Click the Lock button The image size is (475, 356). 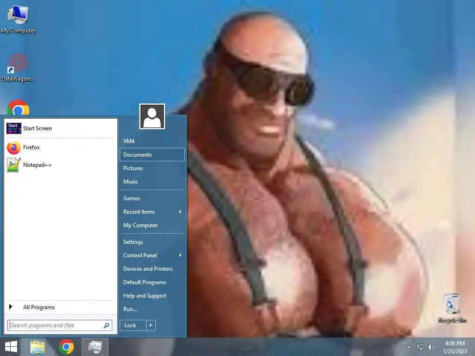coord(133,325)
